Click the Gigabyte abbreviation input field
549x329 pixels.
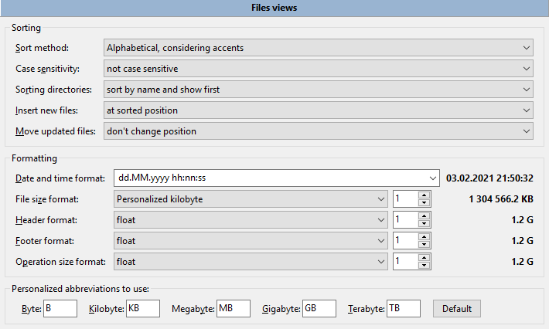pyautogui.click(x=319, y=309)
